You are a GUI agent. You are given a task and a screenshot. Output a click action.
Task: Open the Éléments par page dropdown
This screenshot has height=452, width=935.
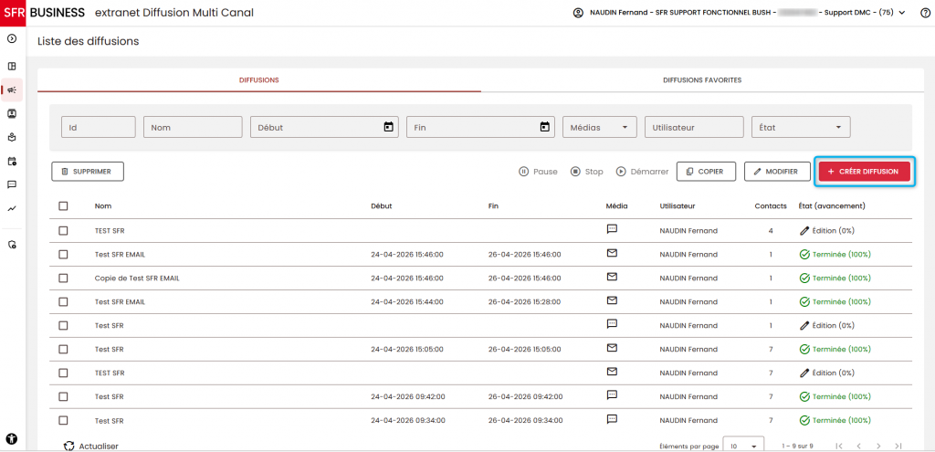(743, 446)
